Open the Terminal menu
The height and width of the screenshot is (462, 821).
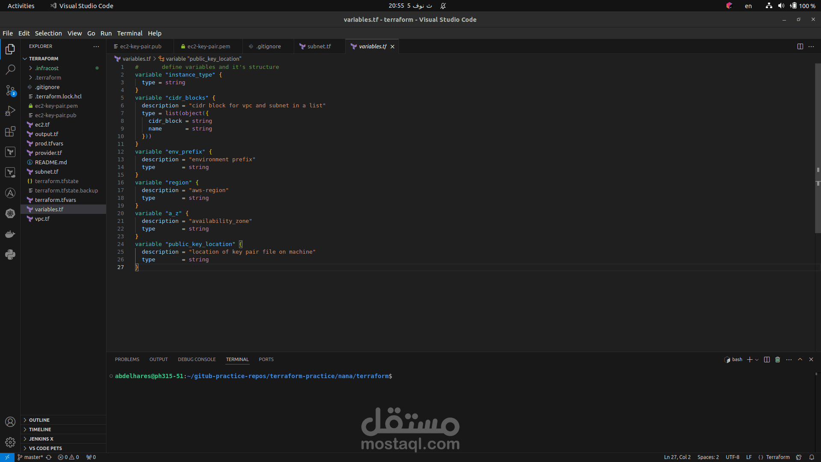click(x=130, y=33)
